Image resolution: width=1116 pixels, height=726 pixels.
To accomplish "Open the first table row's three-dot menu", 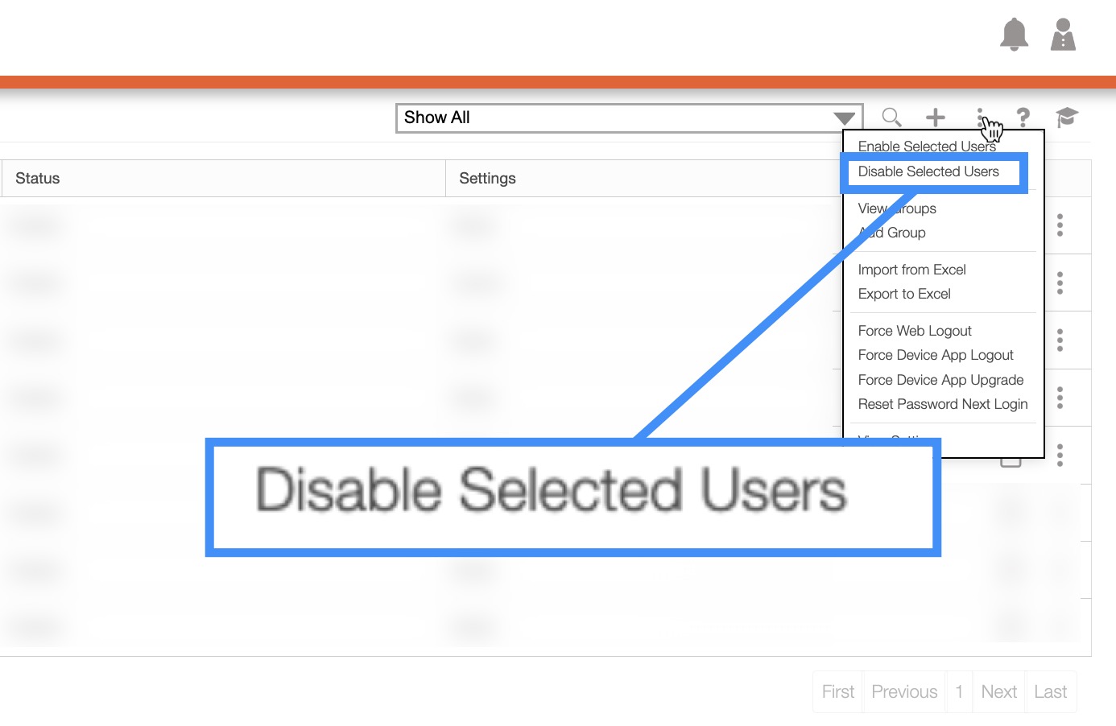I will [1060, 225].
